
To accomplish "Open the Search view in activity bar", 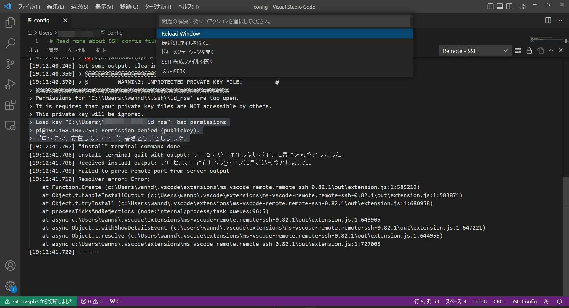I will pyautogui.click(x=10, y=43).
